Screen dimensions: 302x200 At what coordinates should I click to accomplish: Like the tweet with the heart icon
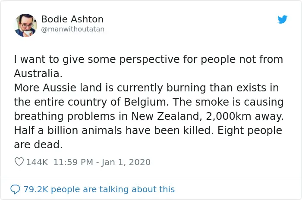coord(19,162)
